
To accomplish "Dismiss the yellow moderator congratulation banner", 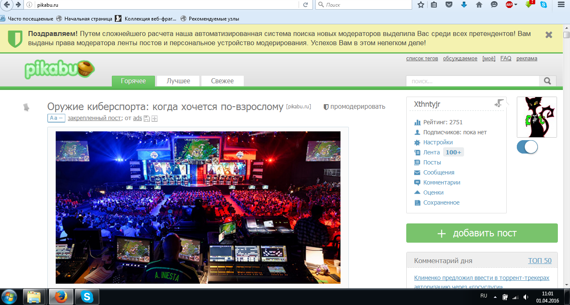I will (549, 35).
